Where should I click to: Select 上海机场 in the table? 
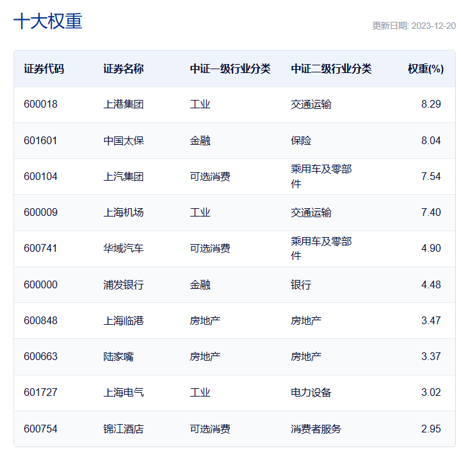tap(123, 213)
